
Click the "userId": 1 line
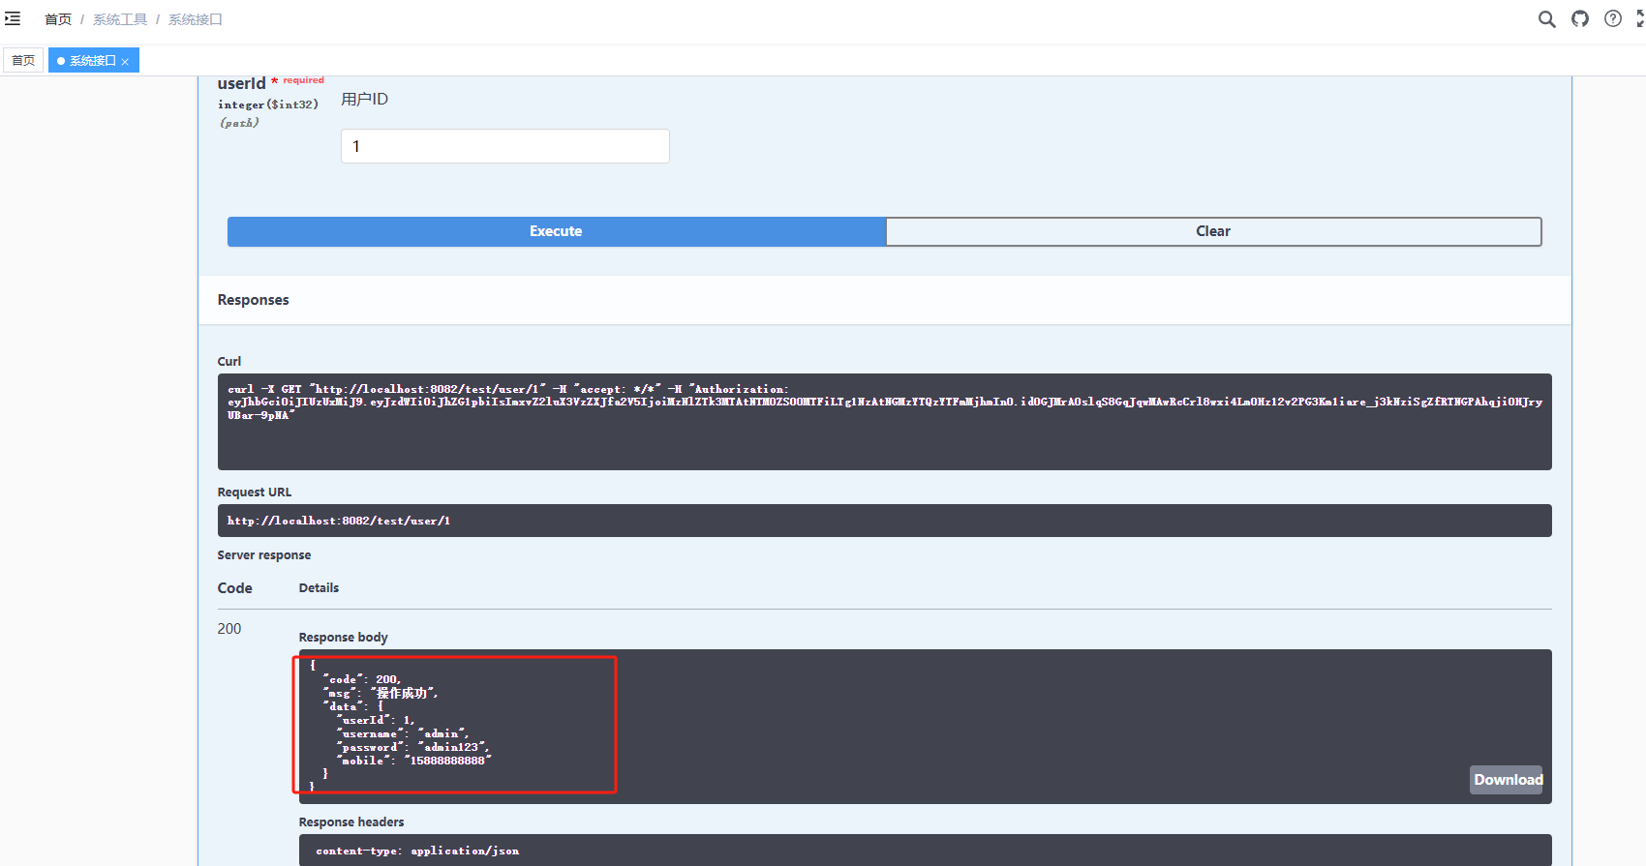point(376,720)
